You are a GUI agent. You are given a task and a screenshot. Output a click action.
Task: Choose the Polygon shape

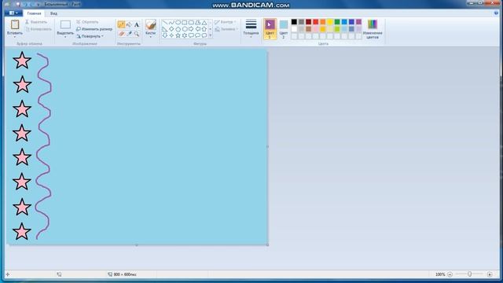[197, 23]
